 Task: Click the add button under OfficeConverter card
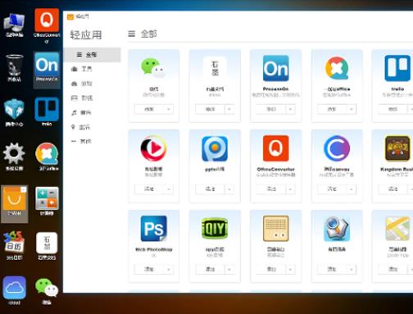[x=271, y=189]
